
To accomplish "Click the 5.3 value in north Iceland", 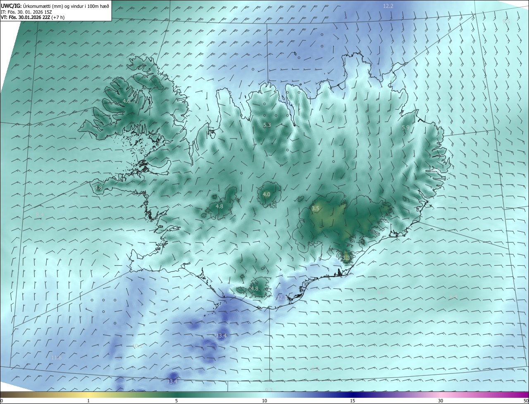I will (x=267, y=125).
